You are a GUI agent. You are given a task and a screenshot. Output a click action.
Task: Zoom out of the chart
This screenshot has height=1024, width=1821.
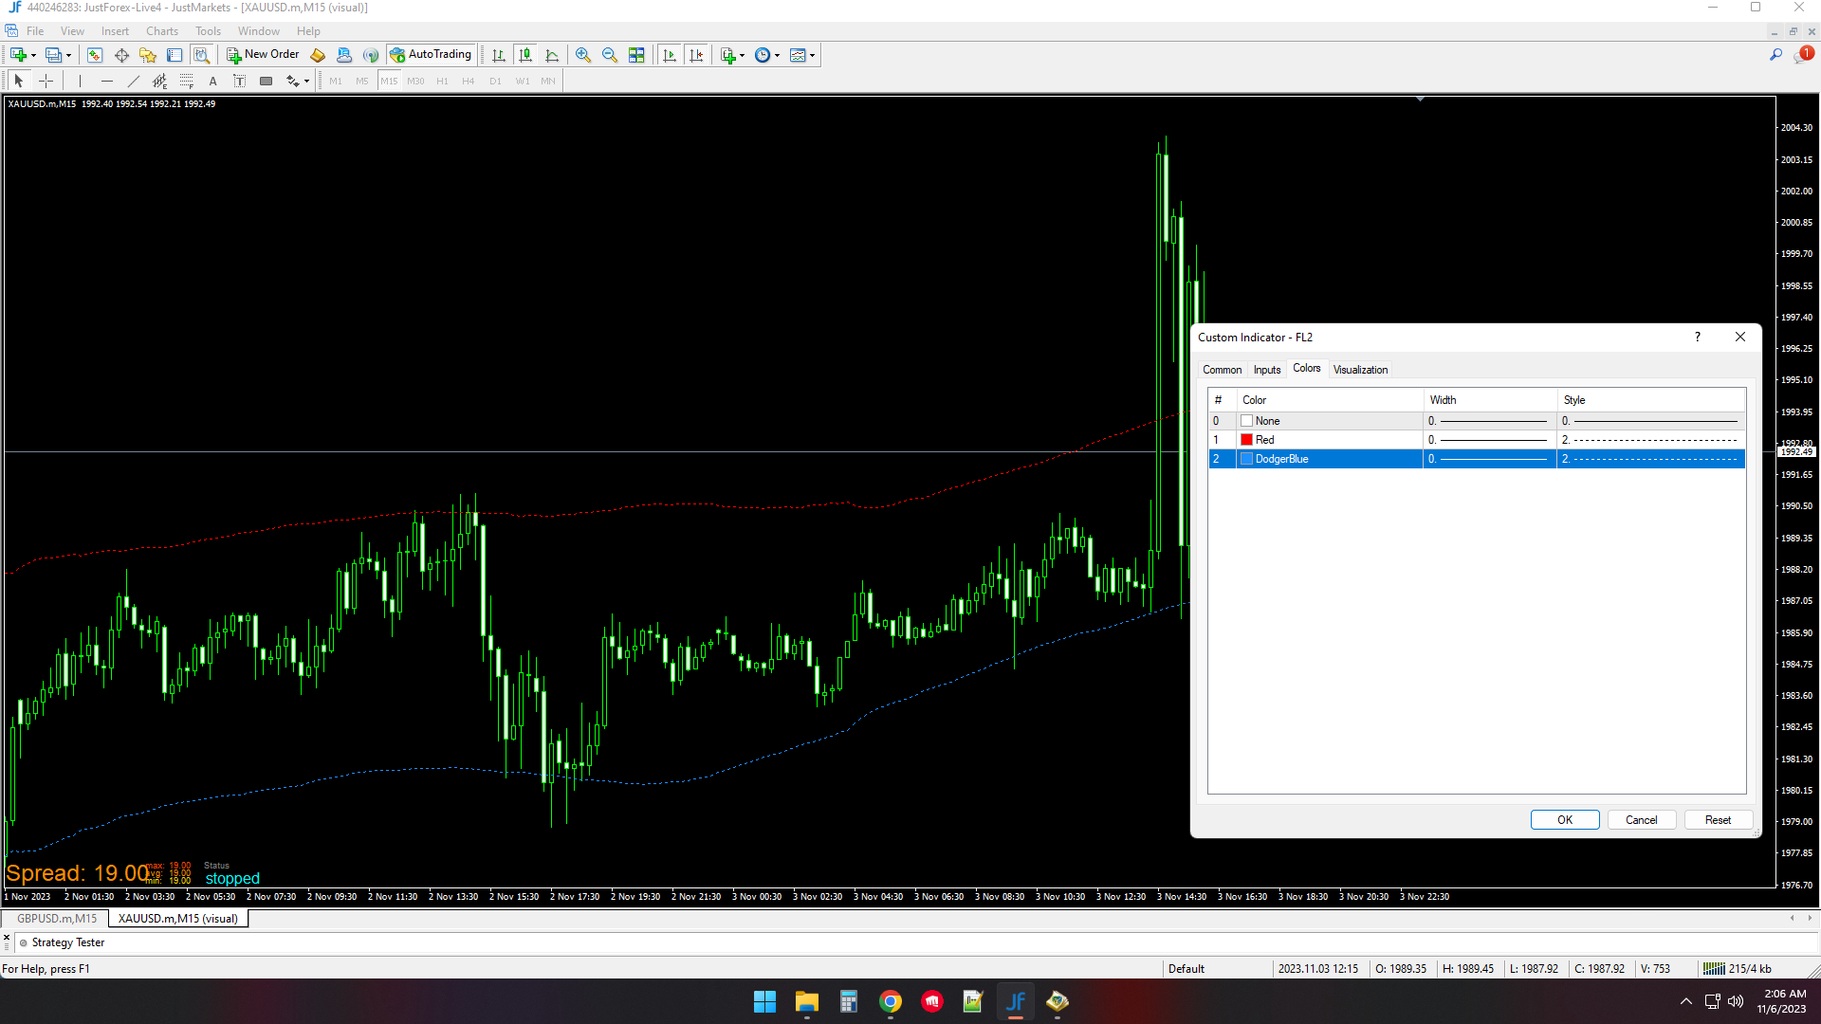pos(610,55)
